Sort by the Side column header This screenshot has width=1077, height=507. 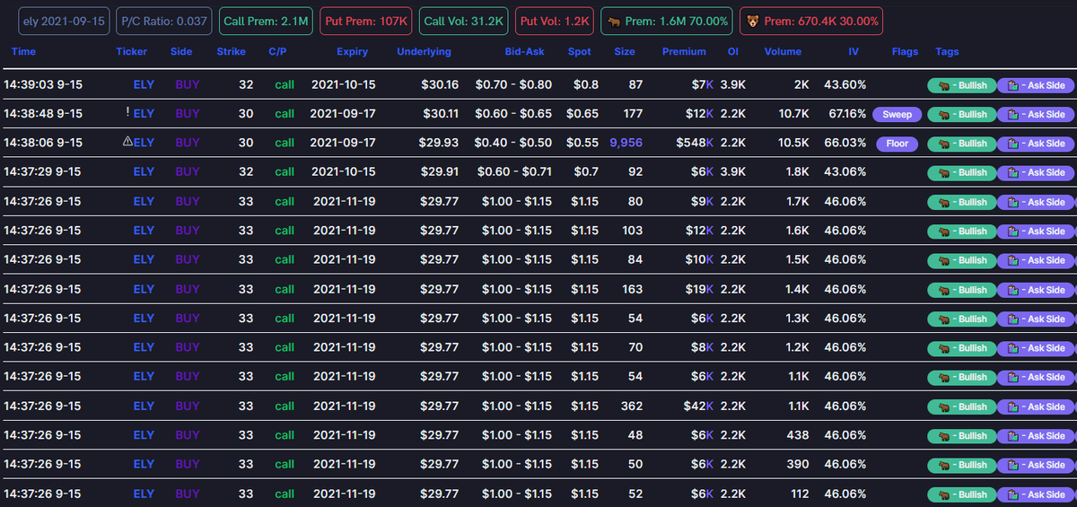point(181,52)
